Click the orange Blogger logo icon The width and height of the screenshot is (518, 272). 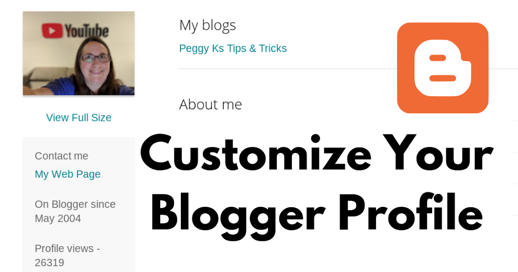(x=442, y=68)
